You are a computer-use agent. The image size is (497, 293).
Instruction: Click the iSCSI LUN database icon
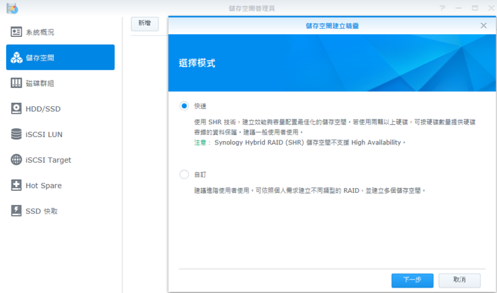coord(16,134)
